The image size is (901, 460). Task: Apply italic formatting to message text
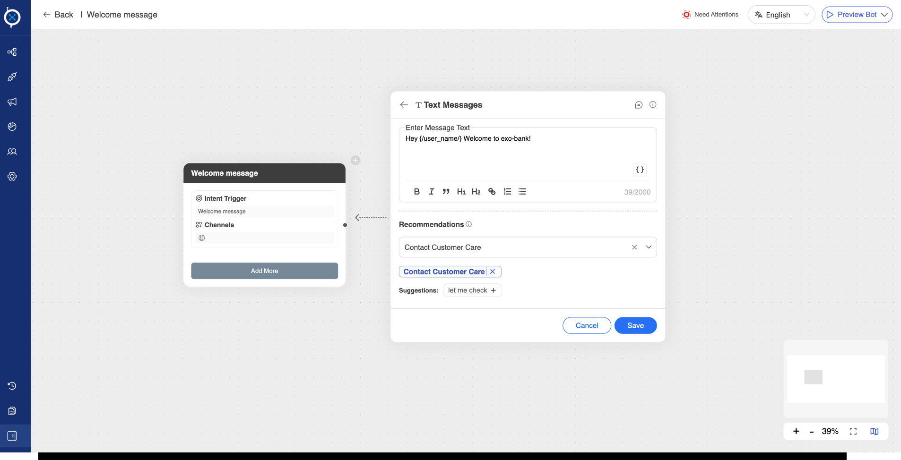(431, 191)
